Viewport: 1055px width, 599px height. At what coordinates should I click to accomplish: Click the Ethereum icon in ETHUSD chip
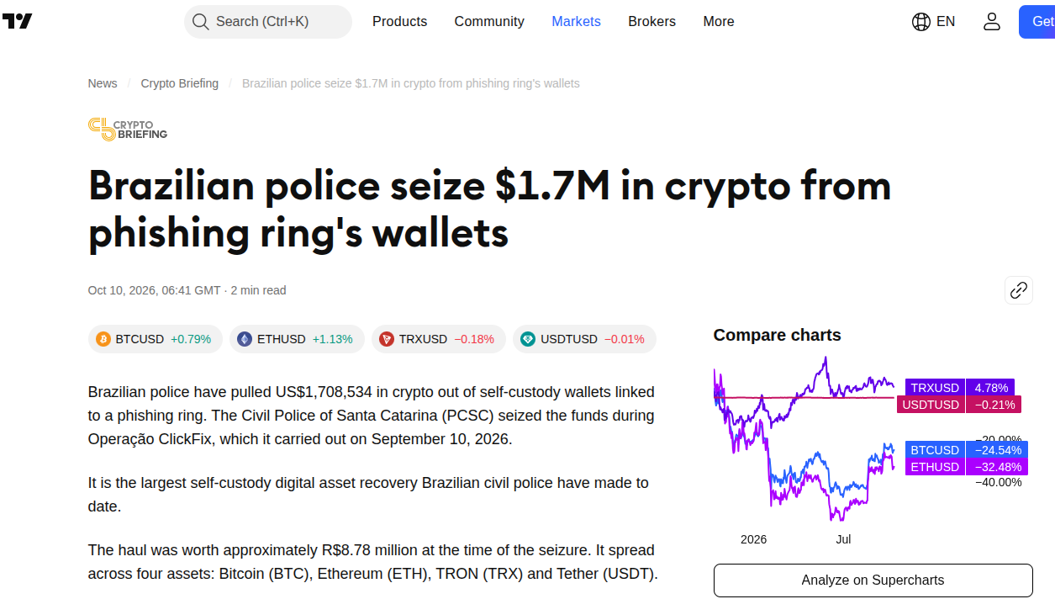245,339
